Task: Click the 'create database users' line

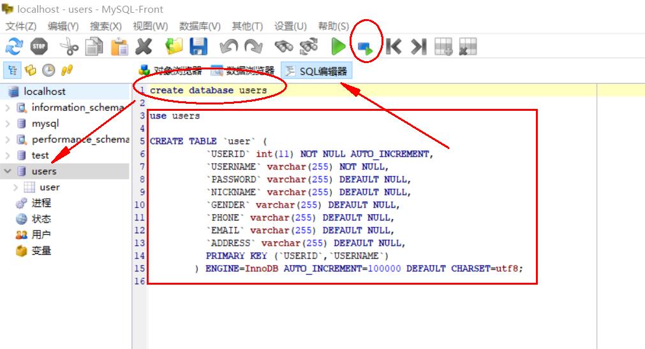Action: coord(208,90)
